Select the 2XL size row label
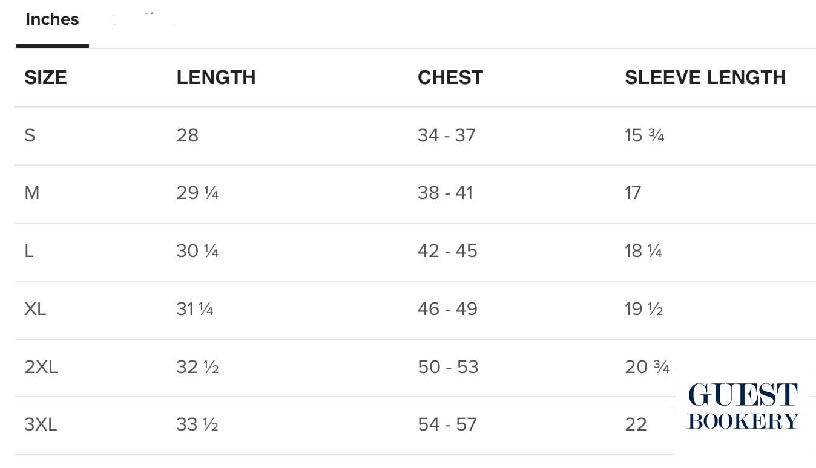 41,367
